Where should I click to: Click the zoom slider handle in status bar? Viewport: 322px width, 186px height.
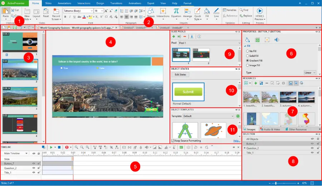point(275,183)
